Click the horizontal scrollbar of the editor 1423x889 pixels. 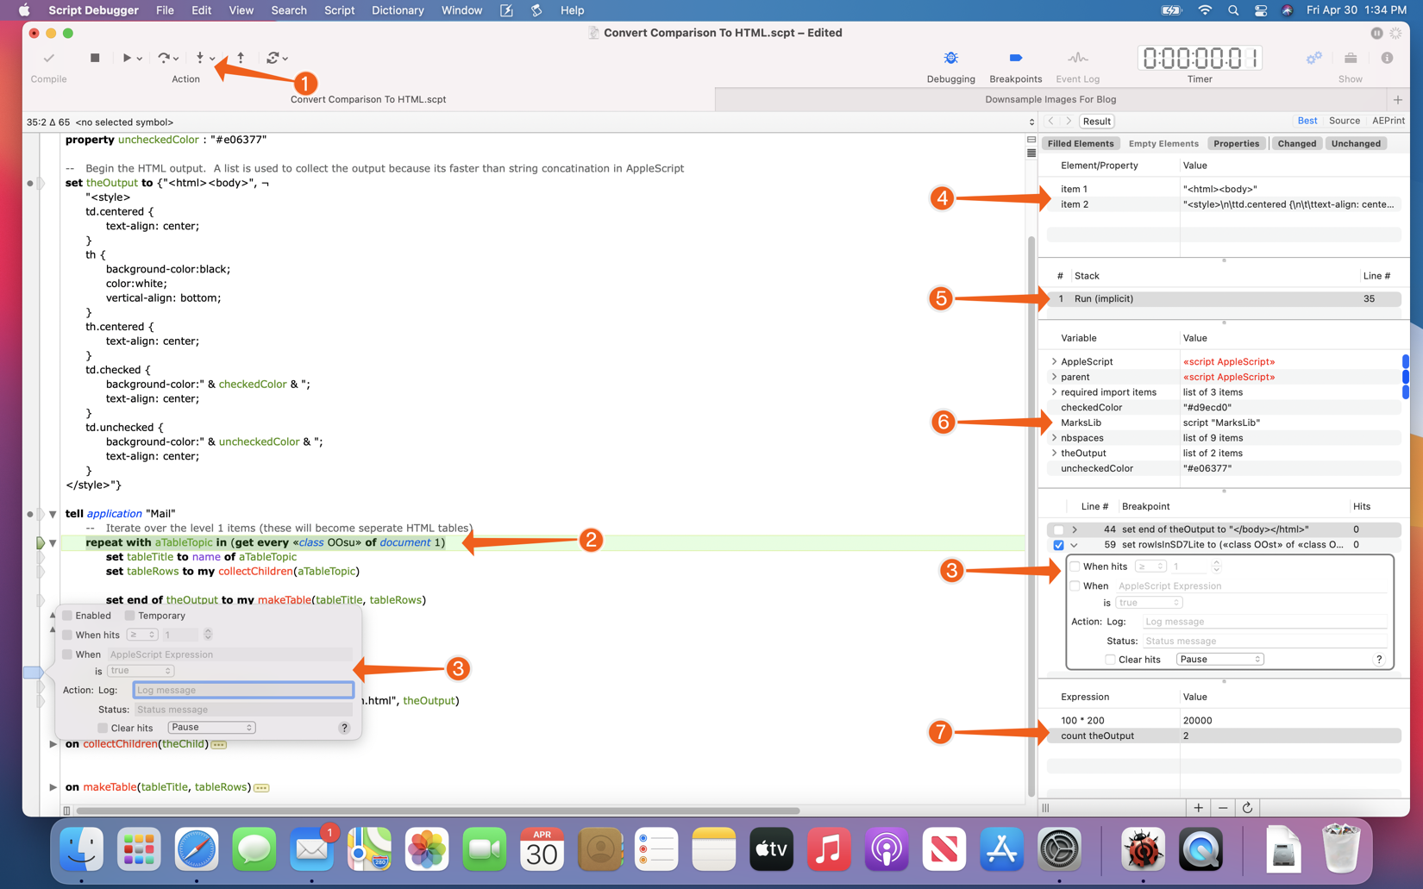(x=438, y=811)
